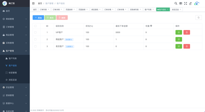Image resolution: width=205 pixels, height=112 pixels.
Task: Close the 订单列表 tab
Action: 48,9
